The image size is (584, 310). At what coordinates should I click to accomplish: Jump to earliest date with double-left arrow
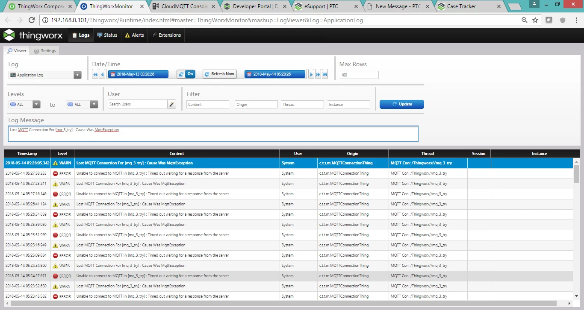point(95,74)
